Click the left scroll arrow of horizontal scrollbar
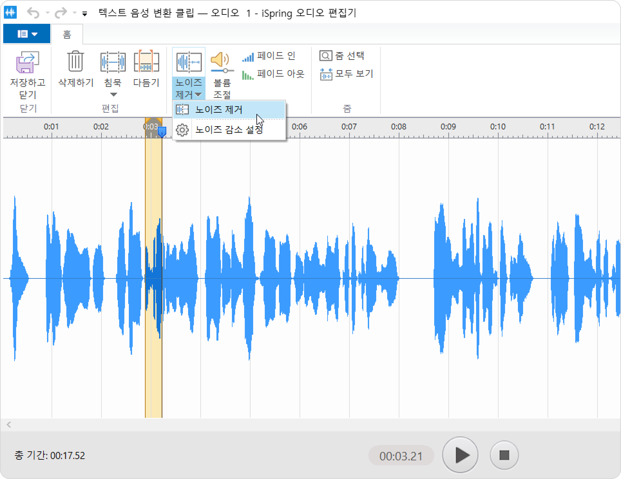Image resolution: width=621 pixels, height=479 pixels. pyautogui.click(x=9, y=425)
